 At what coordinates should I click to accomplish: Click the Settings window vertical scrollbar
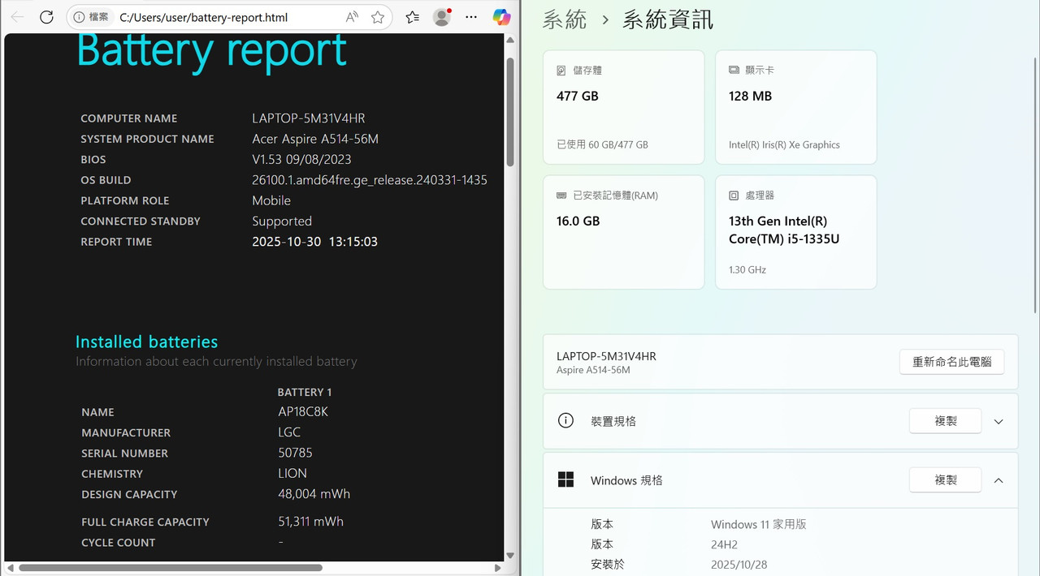pyautogui.click(x=1035, y=187)
